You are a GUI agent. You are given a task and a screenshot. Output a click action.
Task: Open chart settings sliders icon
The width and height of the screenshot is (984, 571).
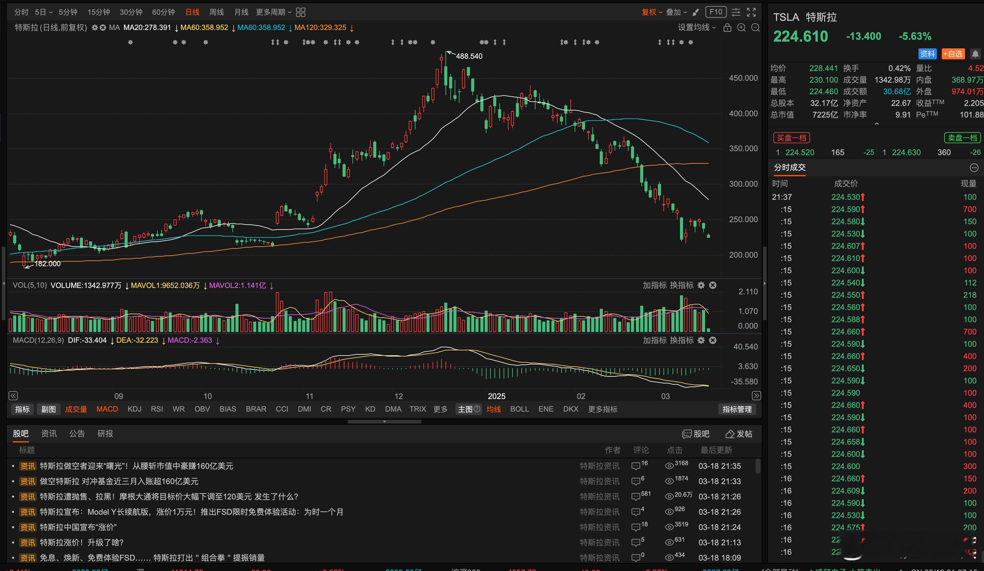[736, 13]
